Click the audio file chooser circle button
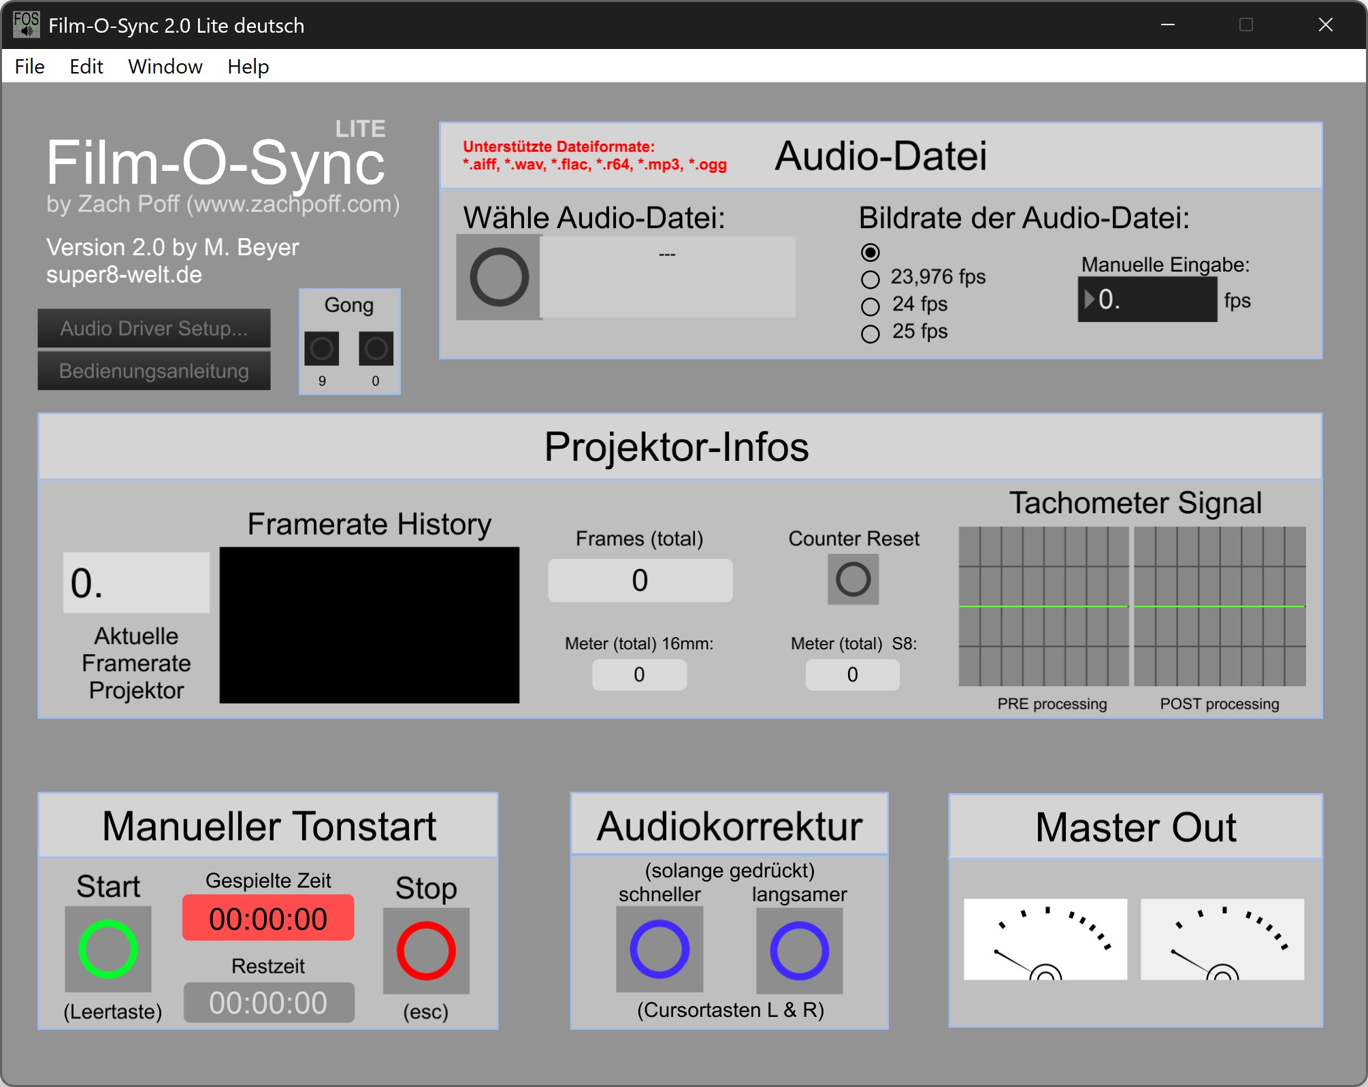Screen dimensions: 1368x1087 tap(500, 277)
